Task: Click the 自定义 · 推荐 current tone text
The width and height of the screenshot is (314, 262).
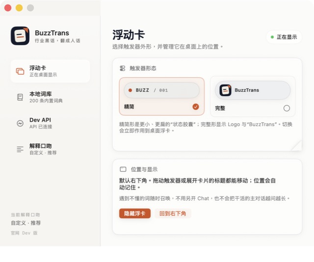Action: (x=26, y=223)
